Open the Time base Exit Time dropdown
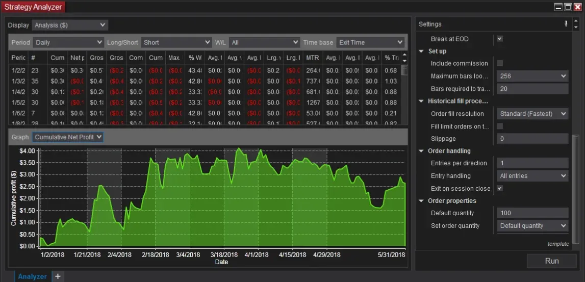Screen dimensions: 585x282 370,42
